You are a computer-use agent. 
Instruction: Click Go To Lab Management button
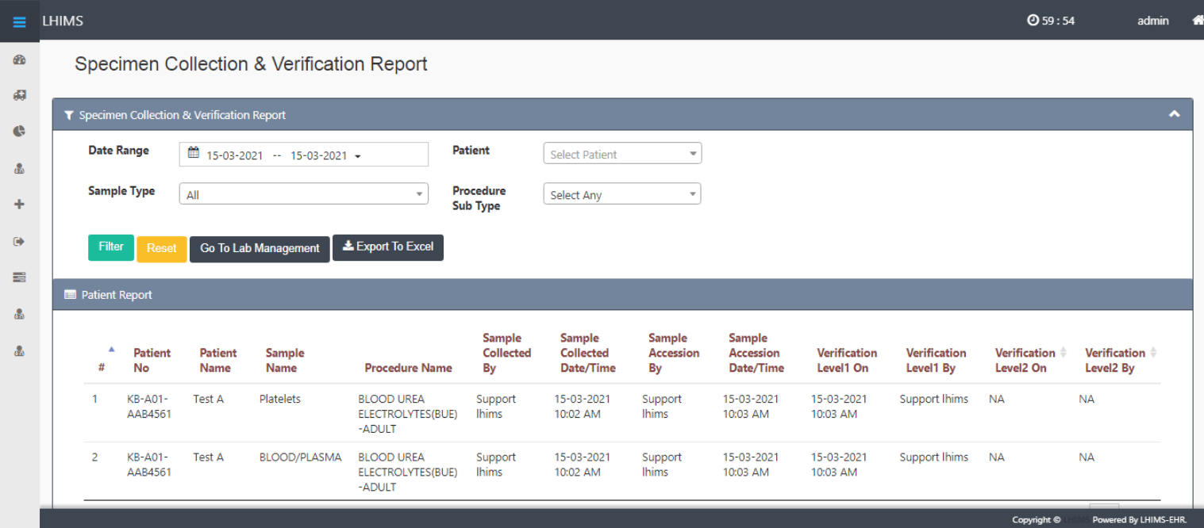click(260, 248)
